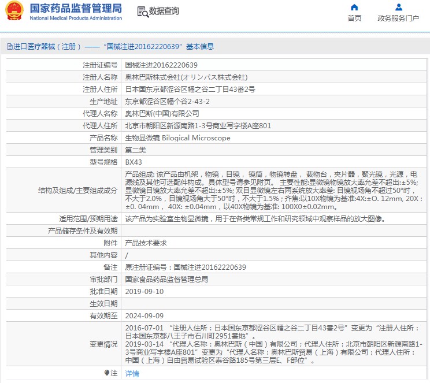Select registration number value 国械注进20162220639
The height and width of the screenshot is (383, 430).
click(x=161, y=65)
